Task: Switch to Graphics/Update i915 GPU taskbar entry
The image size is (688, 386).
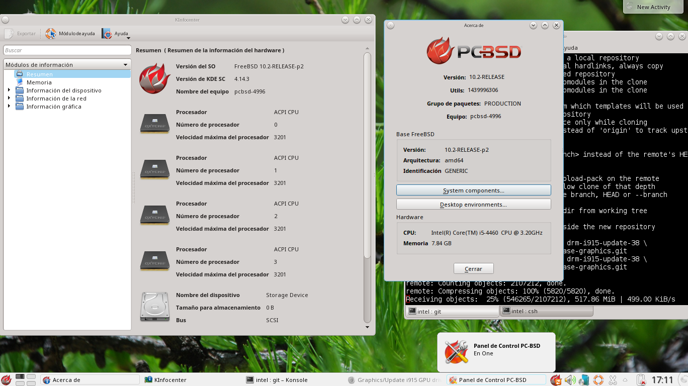Action: coord(394,380)
